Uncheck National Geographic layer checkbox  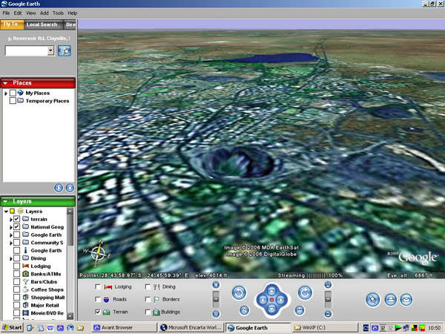tap(17, 227)
